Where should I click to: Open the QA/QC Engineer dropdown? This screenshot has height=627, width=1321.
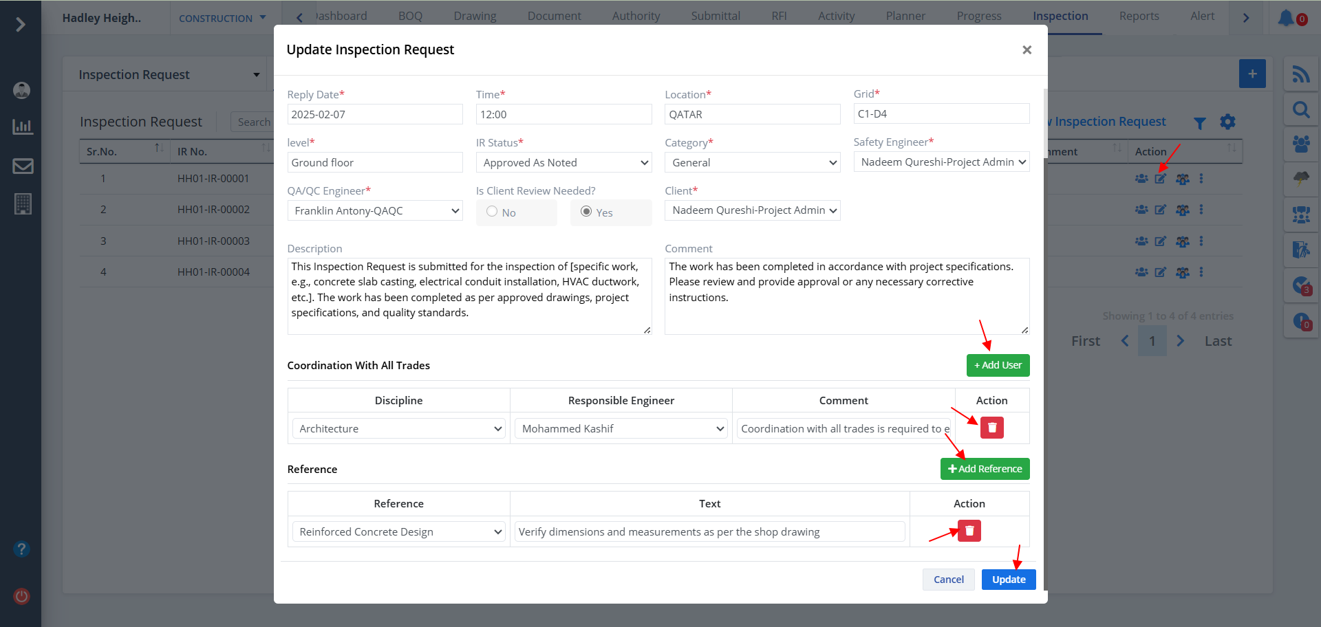[x=375, y=211]
